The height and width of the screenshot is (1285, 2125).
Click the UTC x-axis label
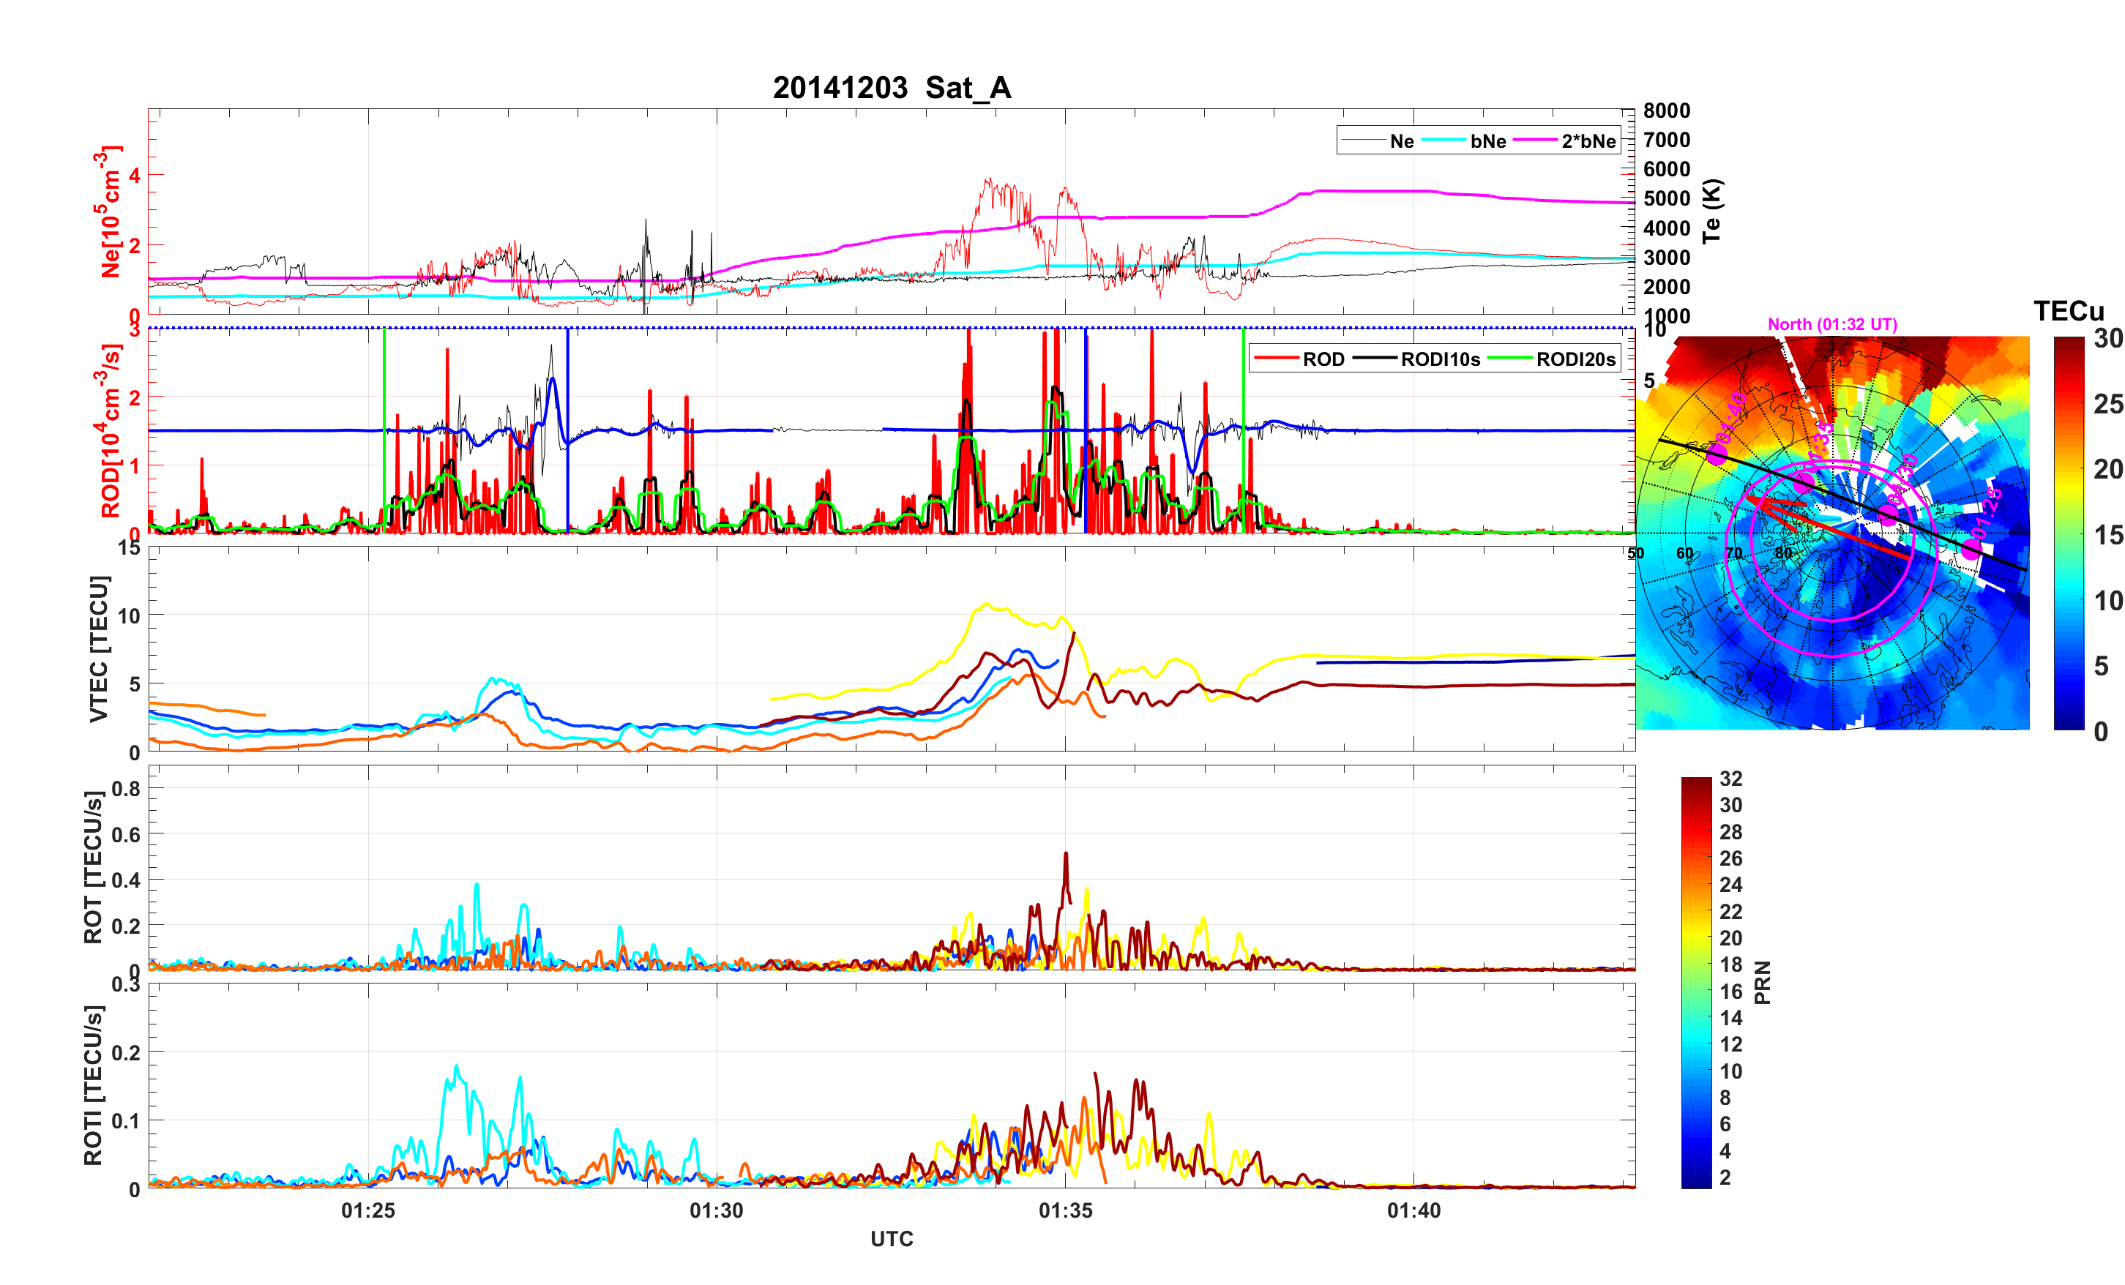coord(891,1240)
